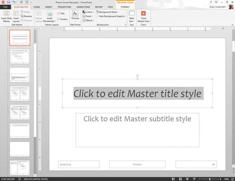Image resolution: width=235 pixels, height=181 pixels.
Task: Toggle the Title checkbox
Action: pyautogui.click(x=58, y=13)
